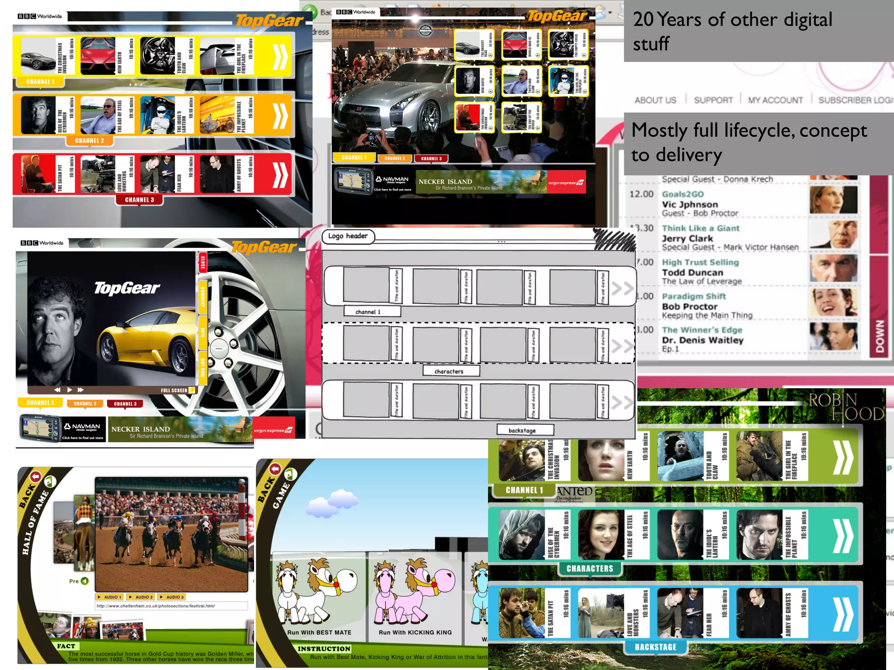This screenshot has width=894, height=670.
Task: Open High Trust Selling link
Action: 700,262
